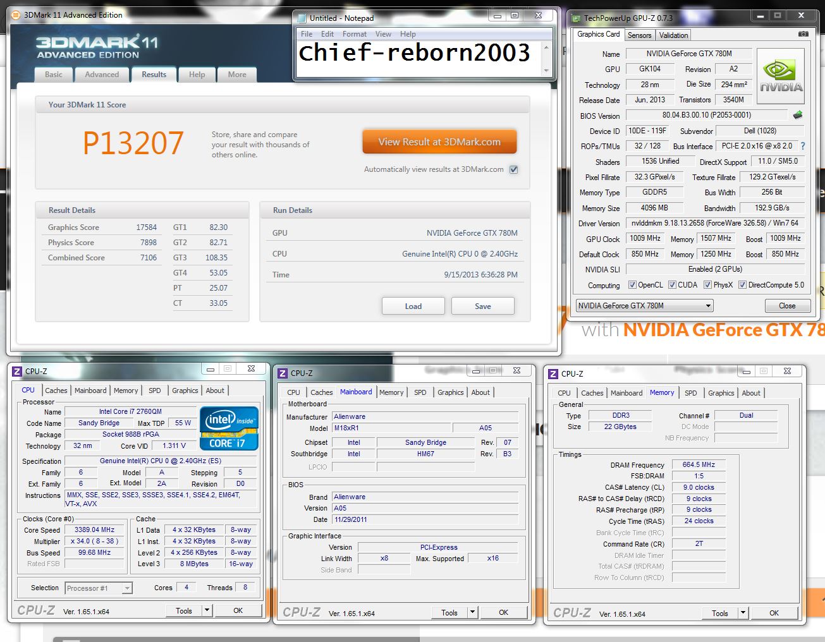This screenshot has width=825, height=642.
Task: Toggle the PhysX checkbox in GPU-Z
Action: [x=707, y=285]
